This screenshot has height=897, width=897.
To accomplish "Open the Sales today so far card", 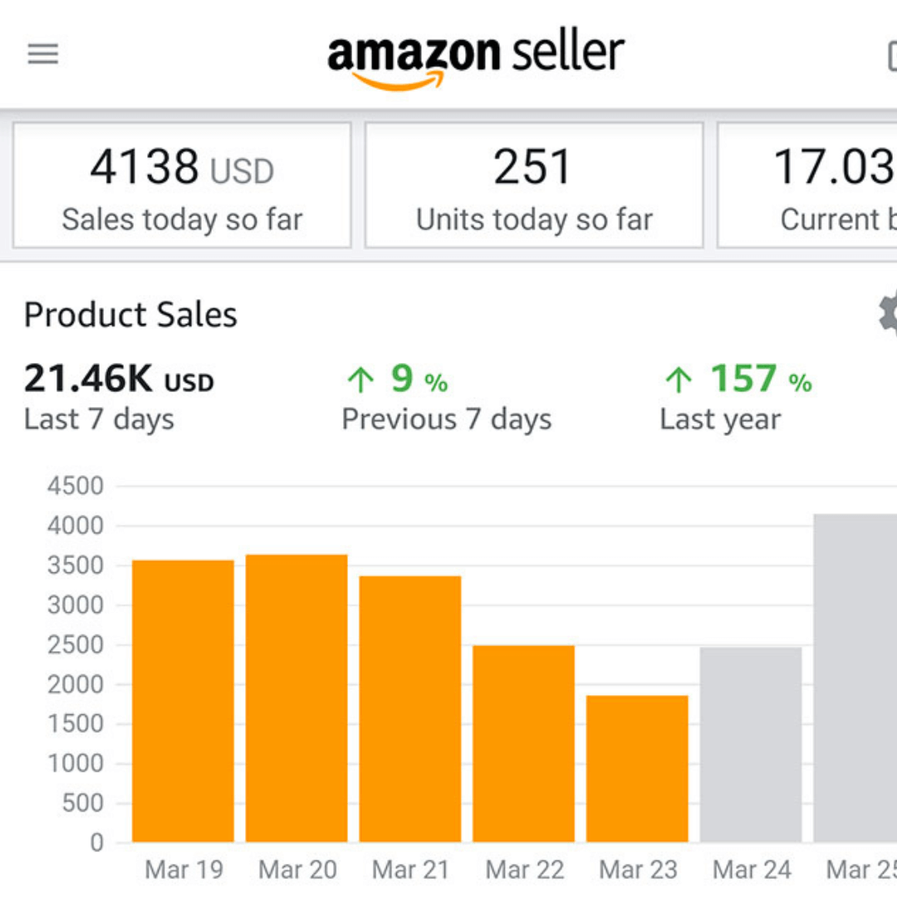I will [182, 185].
